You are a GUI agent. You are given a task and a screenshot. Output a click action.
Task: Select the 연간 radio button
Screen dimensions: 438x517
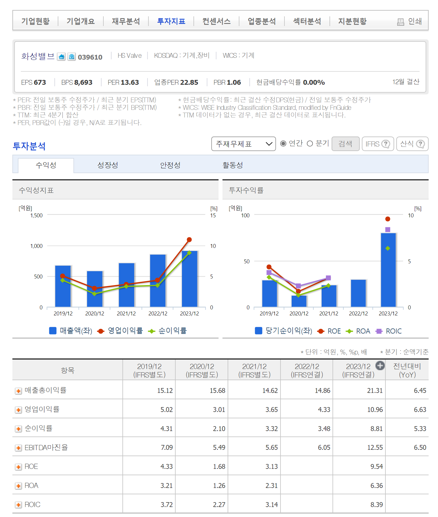(x=283, y=143)
